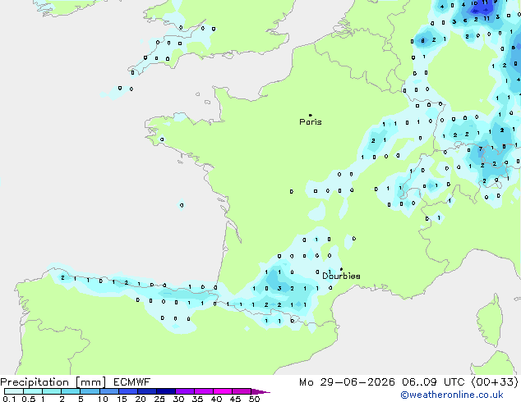Pick the 30–35 mm purple swatch

pos(184,391)
